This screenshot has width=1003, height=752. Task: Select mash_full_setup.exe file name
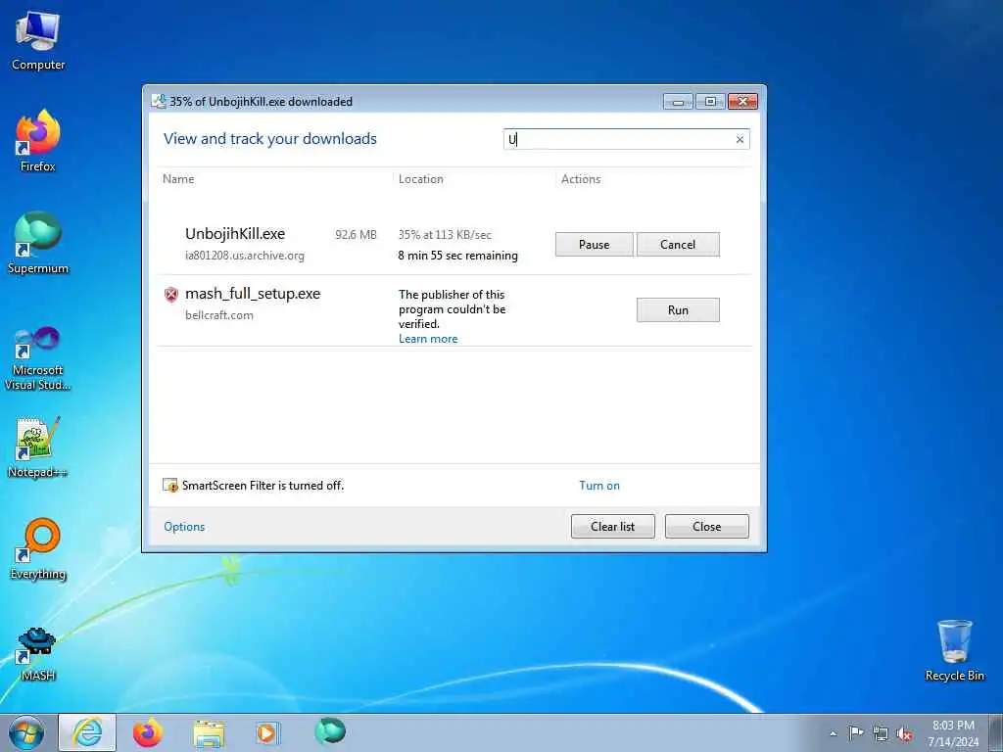[x=253, y=294]
